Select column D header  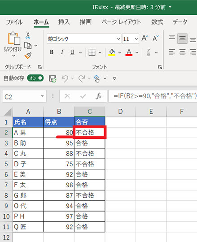(x=120, y=112)
